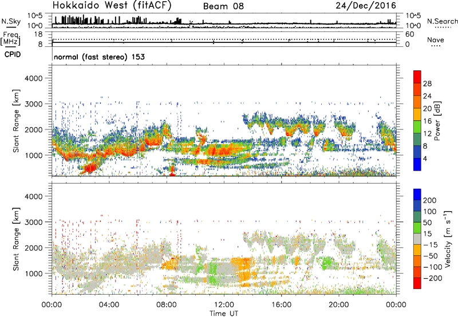Select the -100 label on velocity colorbar

pyautogui.click(x=432, y=267)
